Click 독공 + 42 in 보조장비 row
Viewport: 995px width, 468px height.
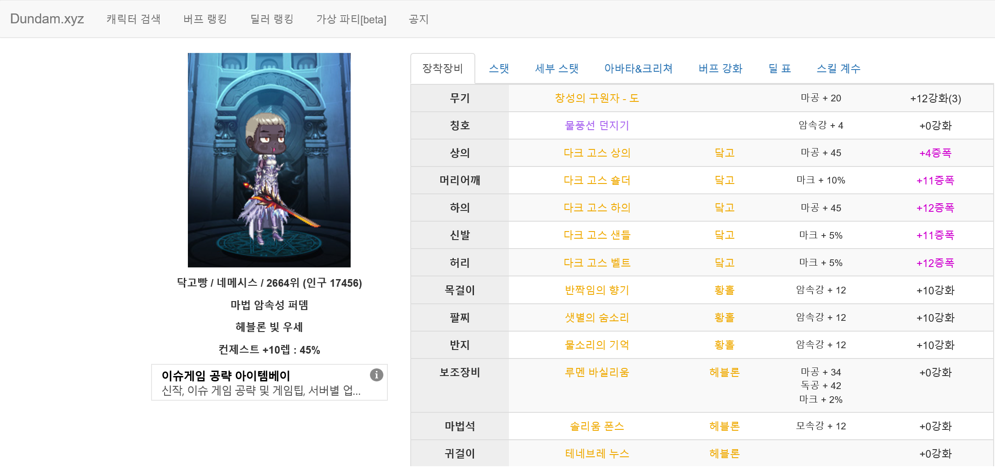click(821, 386)
